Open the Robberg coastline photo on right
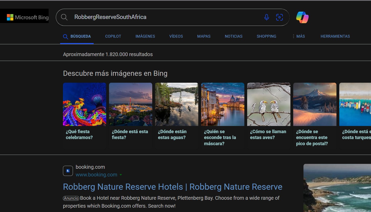Viewport: 371px width, 212px height. click(x=337, y=188)
